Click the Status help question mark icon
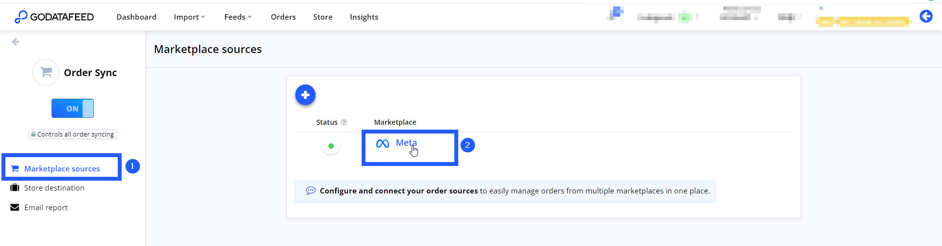The width and height of the screenshot is (942, 246). [344, 122]
